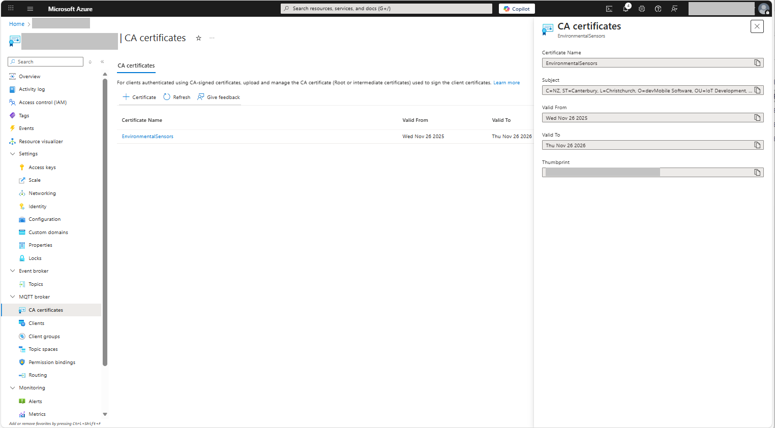The height and width of the screenshot is (428, 775).
Task: Add a new Certificate
Action: pyautogui.click(x=139, y=97)
